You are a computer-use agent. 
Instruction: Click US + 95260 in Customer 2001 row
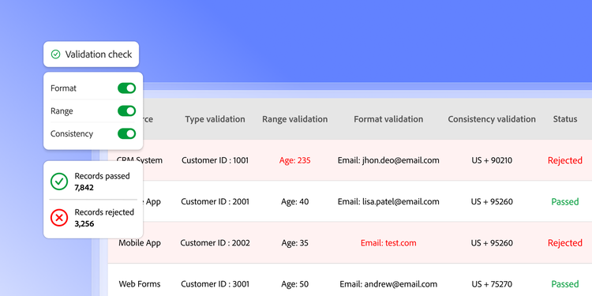coord(492,201)
